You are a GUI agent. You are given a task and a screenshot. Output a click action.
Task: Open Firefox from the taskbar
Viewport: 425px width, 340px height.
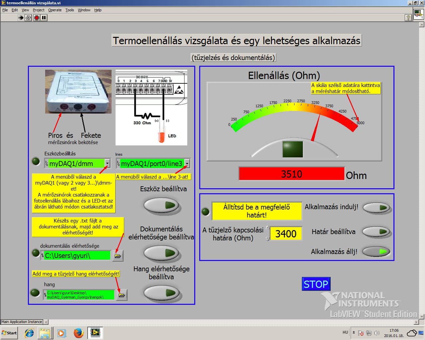pos(79,333)
